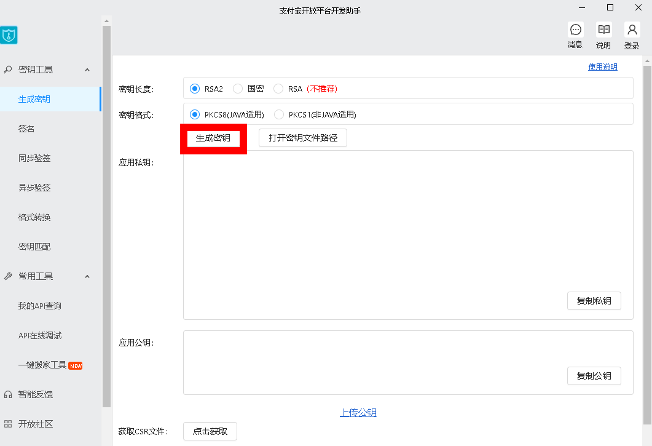The width and height of the screenshot is (652, 446).
Task: Open 开放社区 grid icon
Action: (8, 424)
